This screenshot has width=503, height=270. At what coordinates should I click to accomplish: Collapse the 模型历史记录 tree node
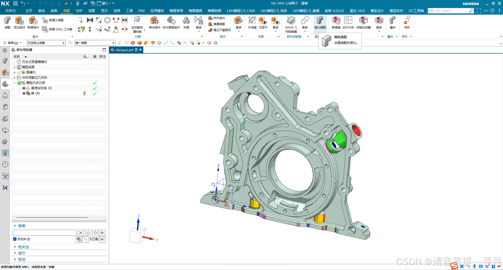click(15, 83)
